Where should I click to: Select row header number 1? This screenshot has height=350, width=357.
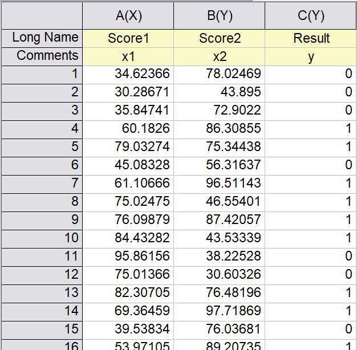42,75
